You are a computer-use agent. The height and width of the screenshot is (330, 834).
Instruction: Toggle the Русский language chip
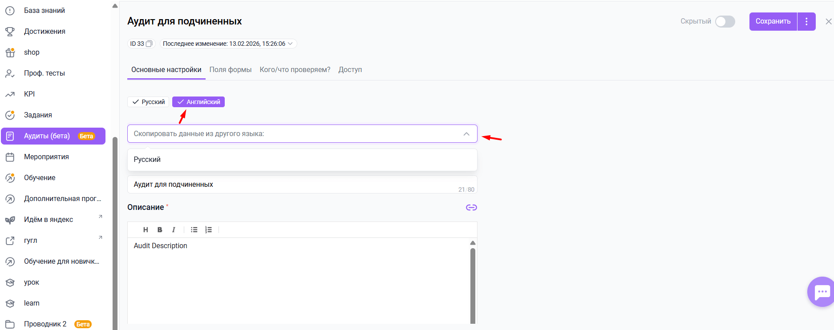pyautogui.click(x=149, y=102)
